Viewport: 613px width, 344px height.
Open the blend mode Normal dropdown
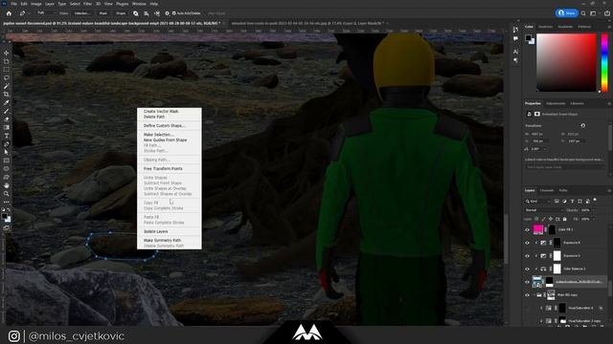(x=543, y=210)
